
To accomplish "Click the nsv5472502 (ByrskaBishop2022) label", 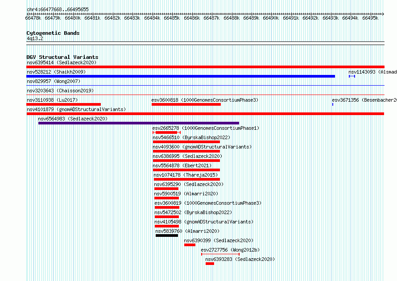I will click(193, 212).
